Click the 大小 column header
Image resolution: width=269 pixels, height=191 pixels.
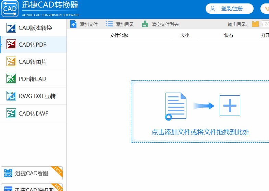[x=185, y=35]
